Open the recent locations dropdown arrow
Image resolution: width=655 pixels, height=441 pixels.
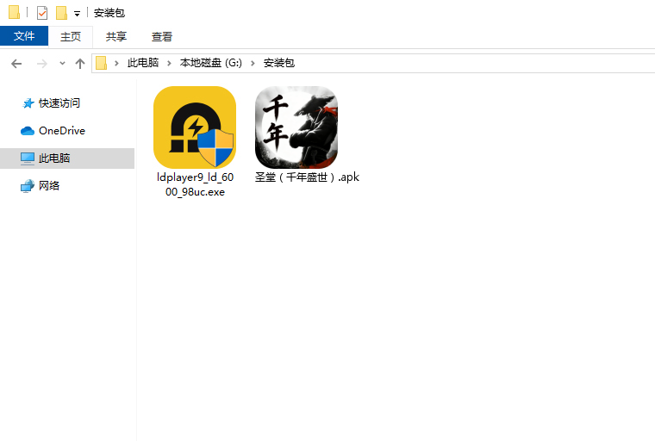pyautogui.click(x=62, y=63)
